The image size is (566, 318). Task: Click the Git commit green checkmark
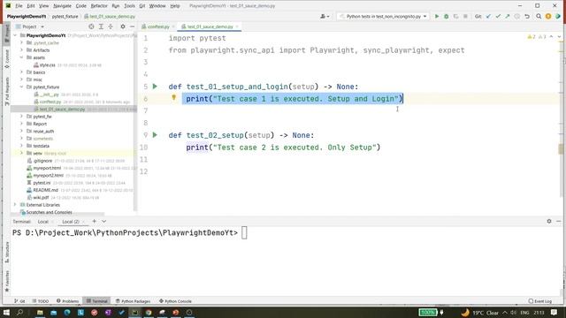coord(498,16)
